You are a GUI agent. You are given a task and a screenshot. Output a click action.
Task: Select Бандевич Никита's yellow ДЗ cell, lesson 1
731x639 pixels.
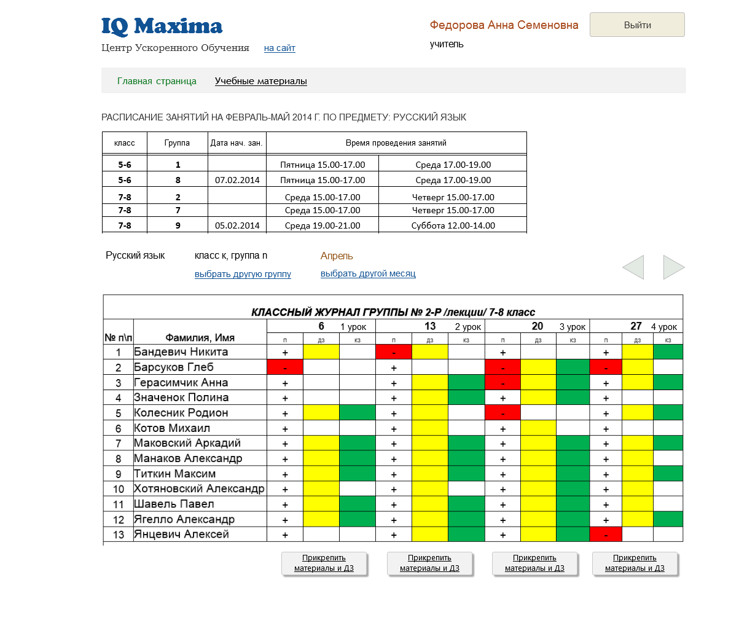click(321, 352)
